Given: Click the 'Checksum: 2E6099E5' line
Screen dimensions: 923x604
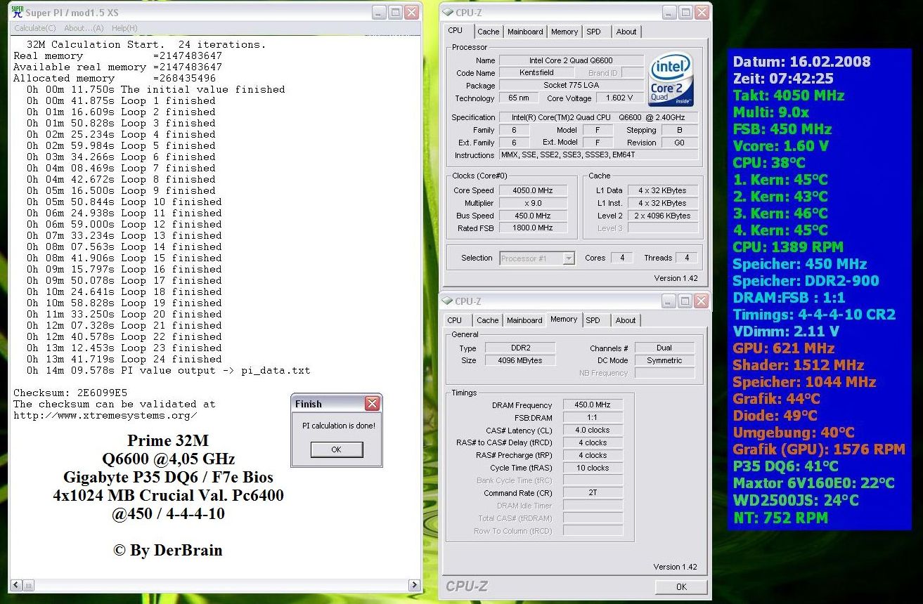Looking at the screenshot, I should 70,393.
